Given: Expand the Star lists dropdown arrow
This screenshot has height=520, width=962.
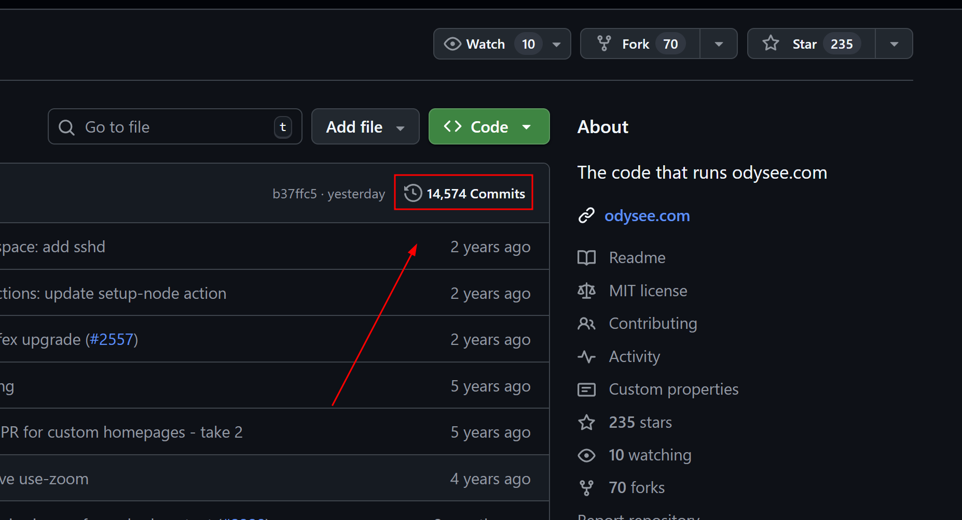Looking at the screenshot, I should tap(894, 45).
